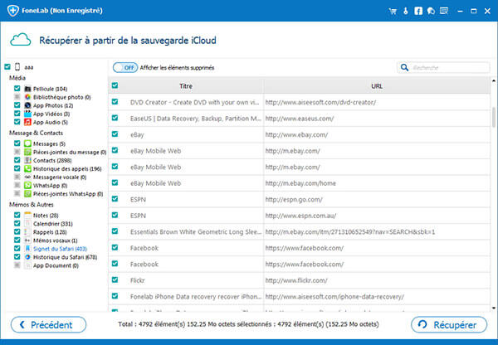Uncheck the Signet du Safari checkbox
The image size is (498, 345).
point(17,248)
